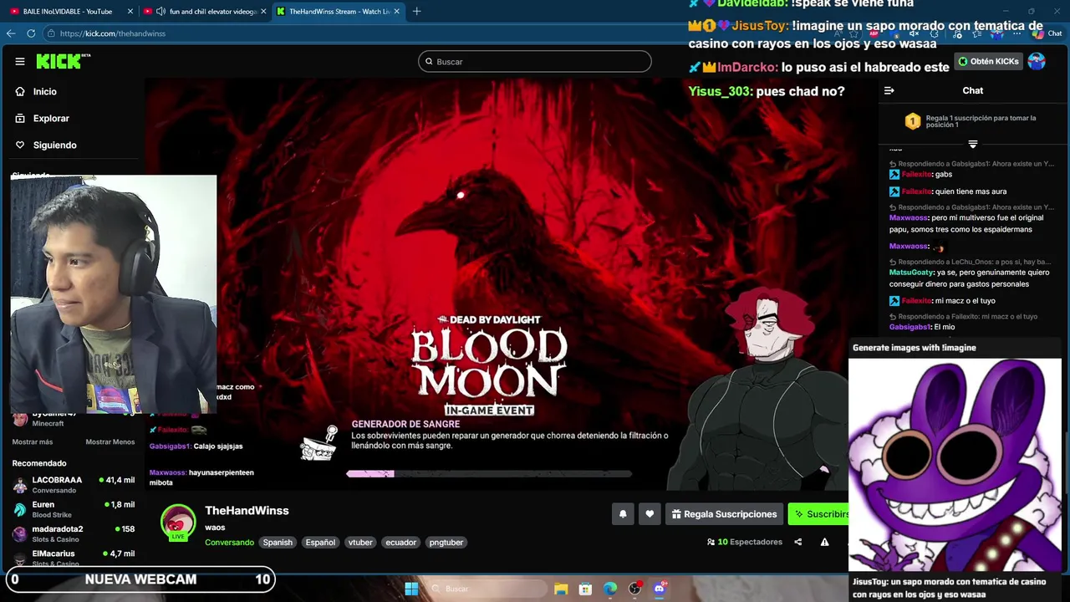Go to Inicio in the sidebar
The image size is (1070, 602).
pyautogui.click(x=45, y=92)
